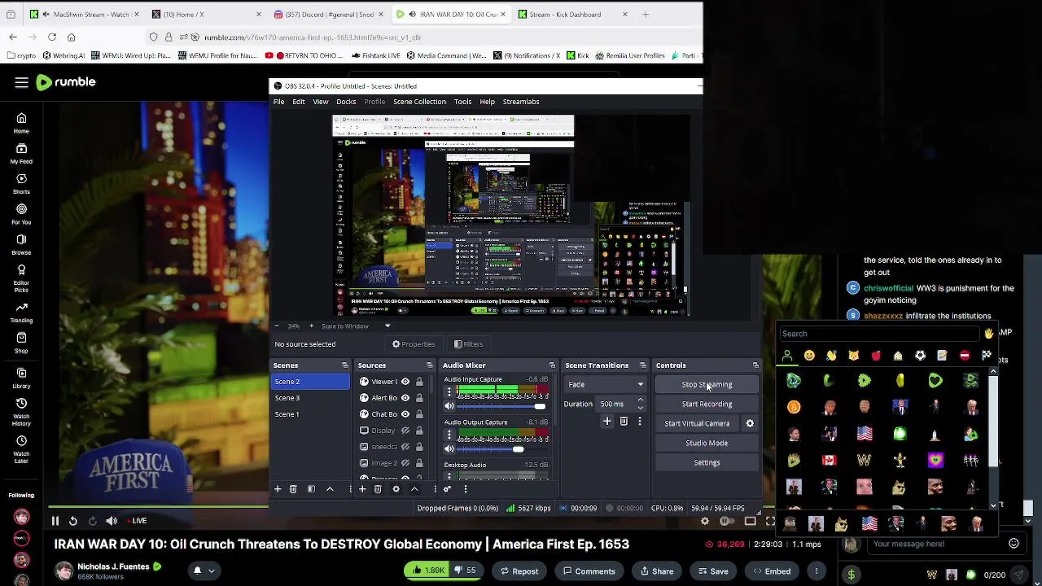Open OBS Scene Collection menu
This screenshot has width=1042, height=586.
tap(419, 102)
